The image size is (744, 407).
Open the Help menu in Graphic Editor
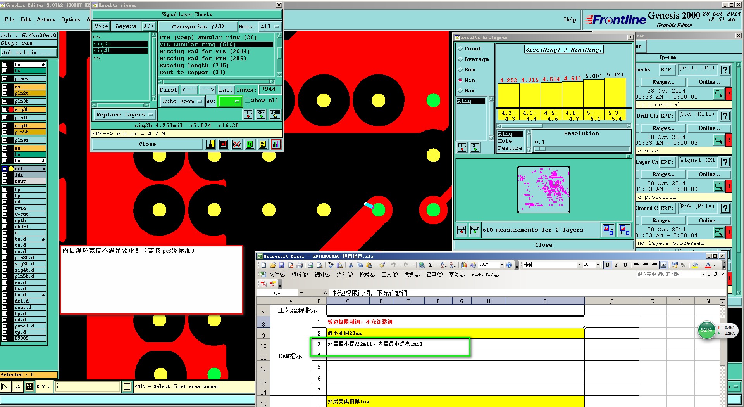coord(570,20)
